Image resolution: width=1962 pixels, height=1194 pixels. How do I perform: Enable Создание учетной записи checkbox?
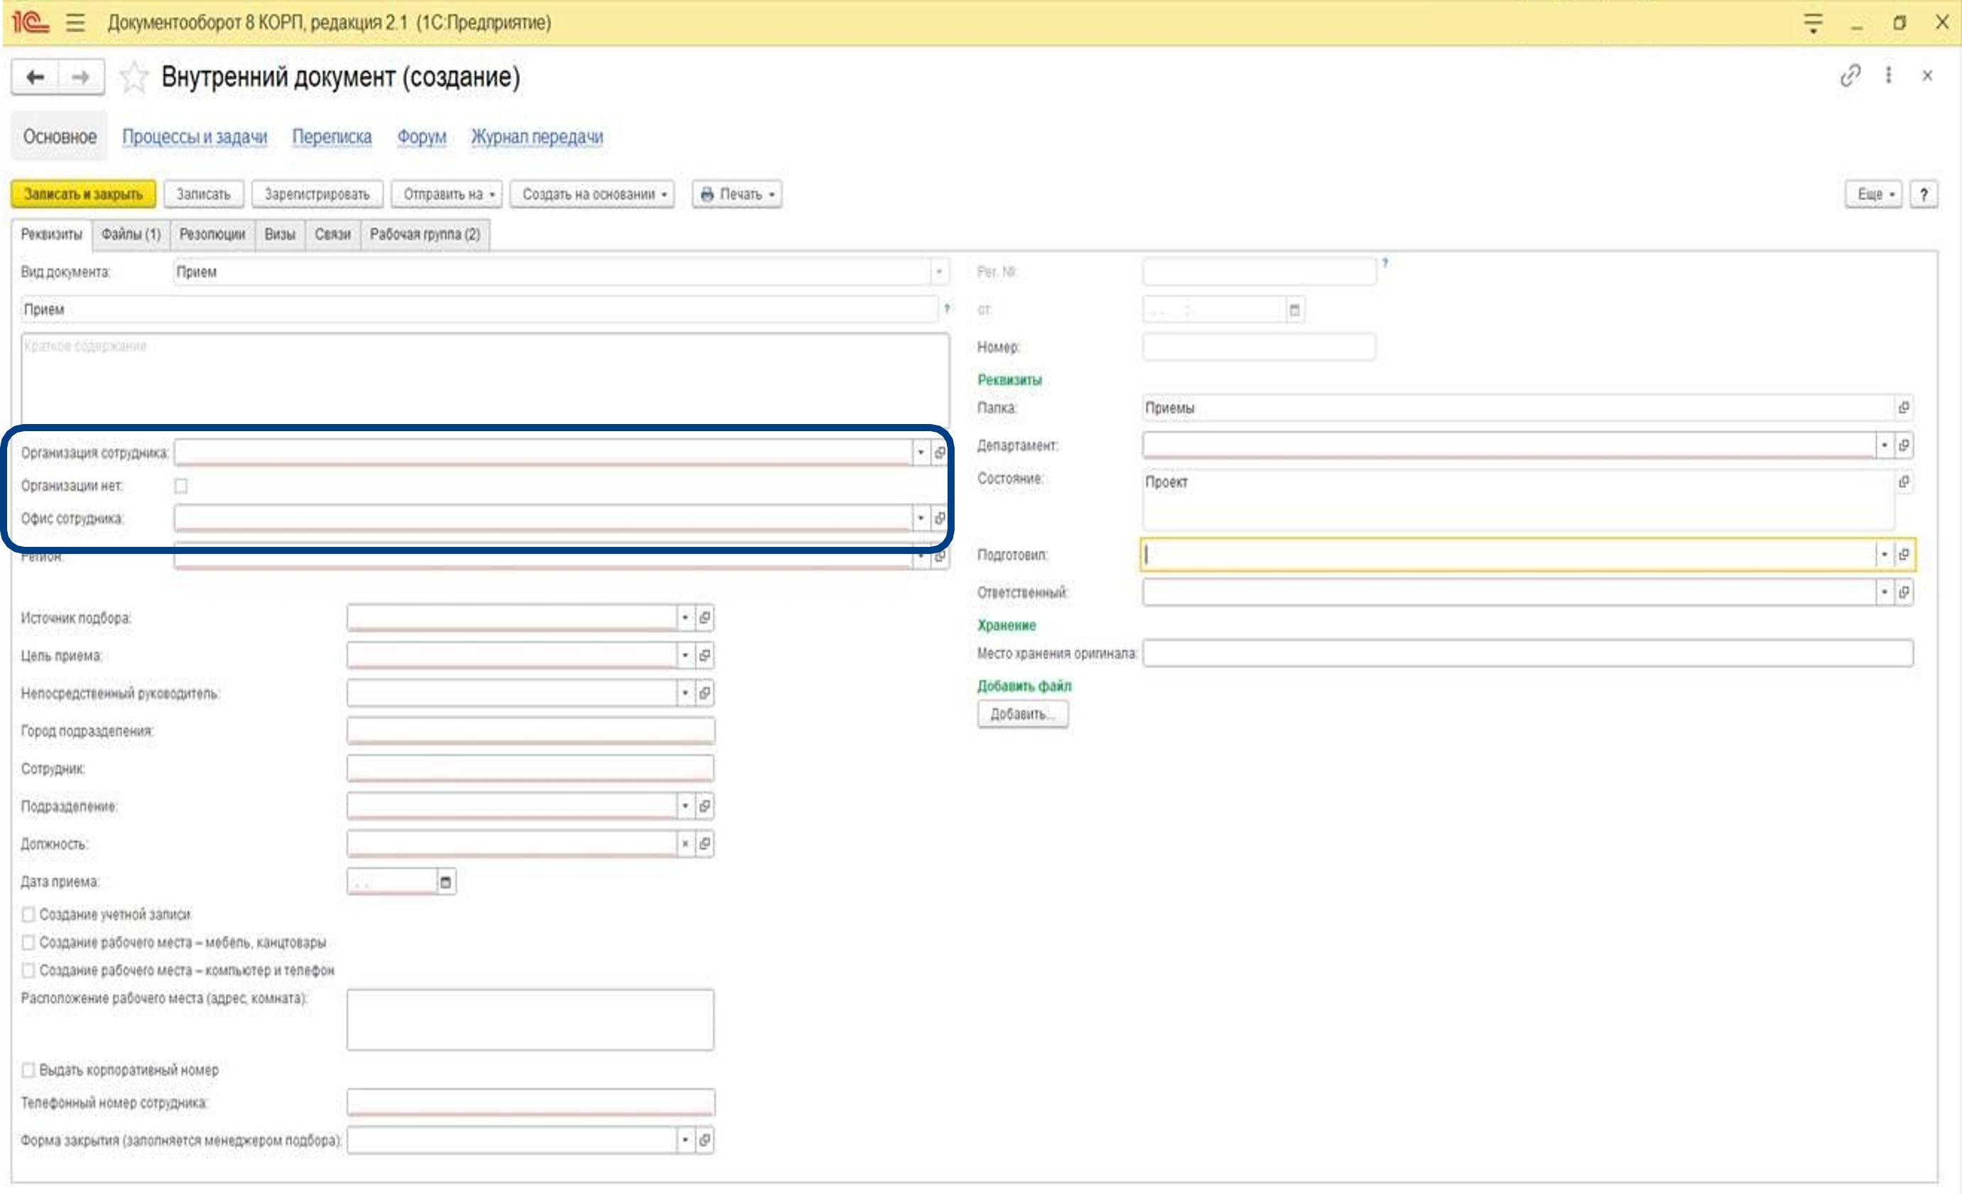(x=28, y=914)
